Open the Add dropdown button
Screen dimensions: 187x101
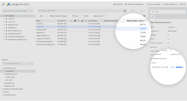pyautogui.click(x=42, y=16)
